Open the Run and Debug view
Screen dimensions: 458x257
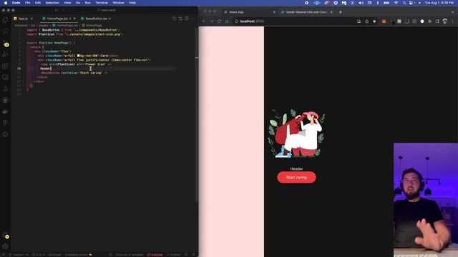pyautogui.click(x=5, y=54)
